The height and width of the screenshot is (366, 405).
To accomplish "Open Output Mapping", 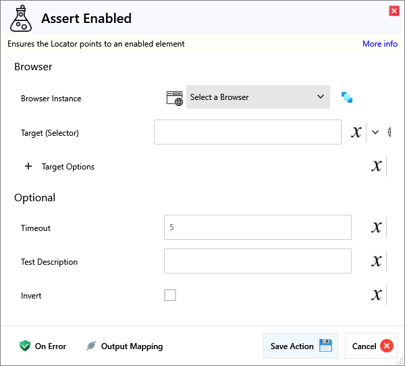I will pos(124,346).
